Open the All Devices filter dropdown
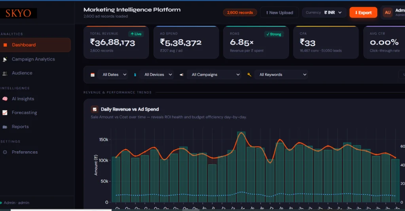 (x=156, y=74)
